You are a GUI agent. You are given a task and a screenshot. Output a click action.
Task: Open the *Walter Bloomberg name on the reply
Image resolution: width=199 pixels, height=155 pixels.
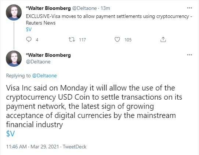(x=48, y=55)
